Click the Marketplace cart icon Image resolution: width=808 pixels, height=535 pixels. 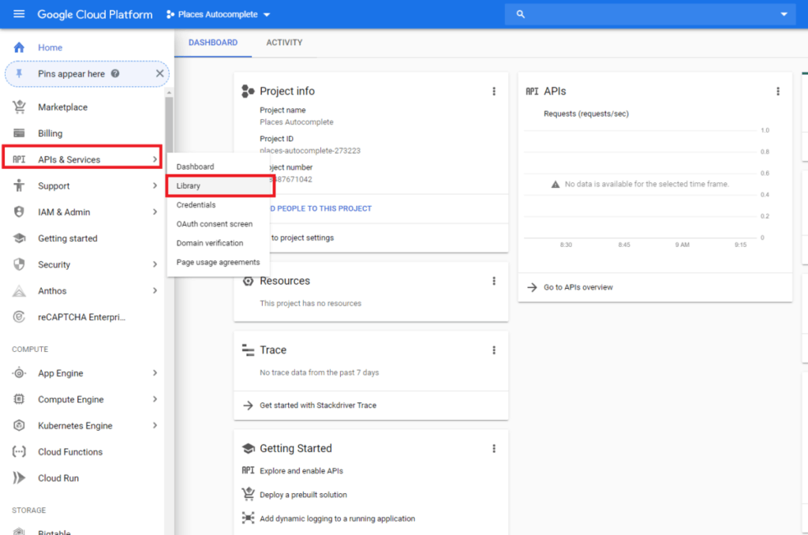(20, 107)
